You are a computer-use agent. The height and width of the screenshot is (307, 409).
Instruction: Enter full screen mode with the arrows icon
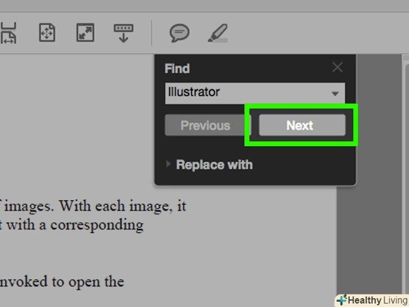pyautogui.click(x=85, y=33)
